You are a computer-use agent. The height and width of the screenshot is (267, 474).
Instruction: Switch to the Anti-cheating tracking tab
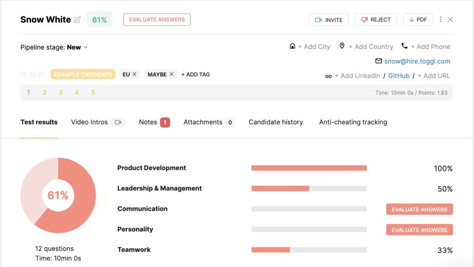353,122
